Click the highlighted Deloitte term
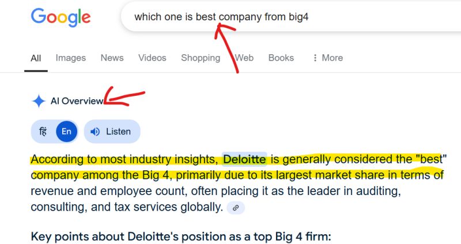 point(244,159)
